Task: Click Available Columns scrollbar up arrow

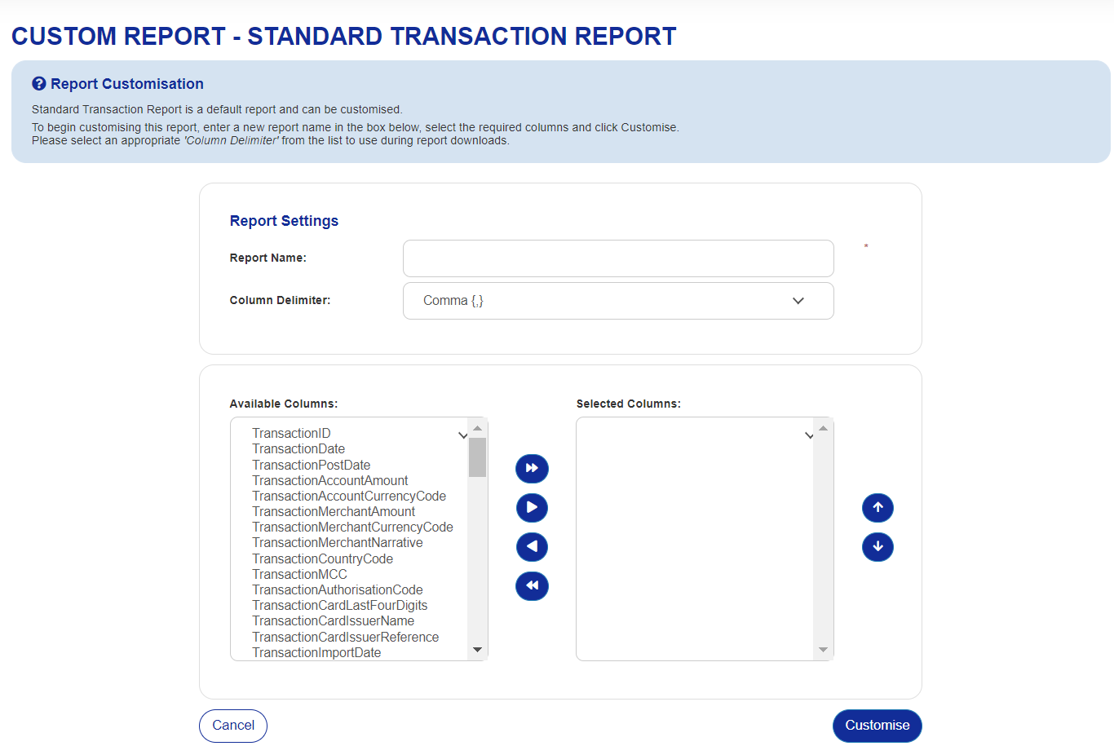Action: coord(478,428)
